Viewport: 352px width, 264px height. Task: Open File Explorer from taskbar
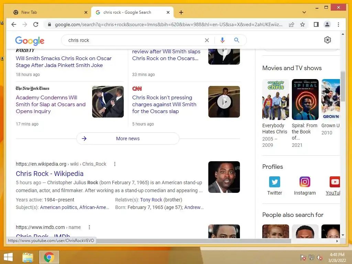(x=28, y=257)
